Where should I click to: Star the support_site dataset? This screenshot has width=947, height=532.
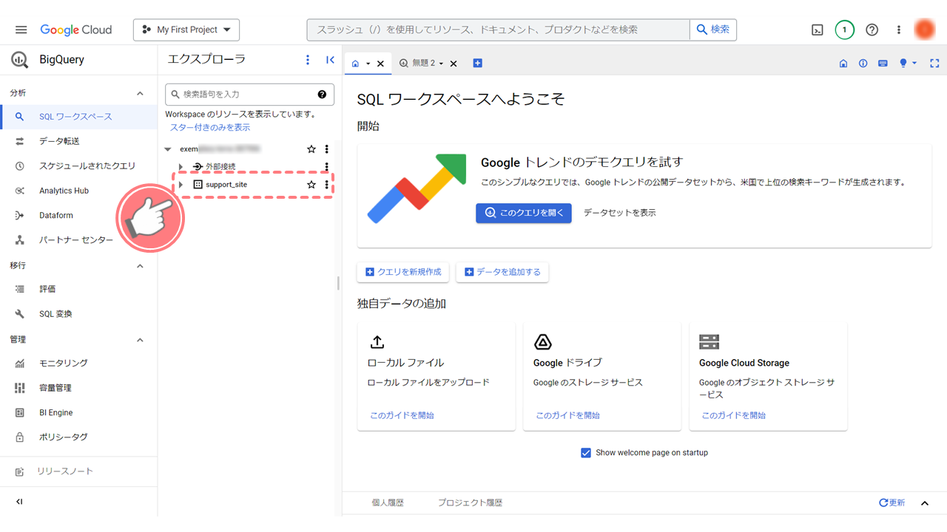[311, 185]
